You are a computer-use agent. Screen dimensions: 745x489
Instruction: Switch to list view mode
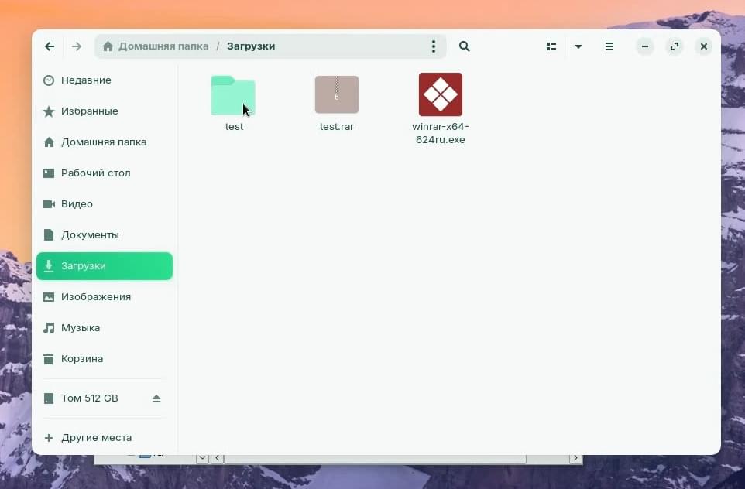(551, 46)
